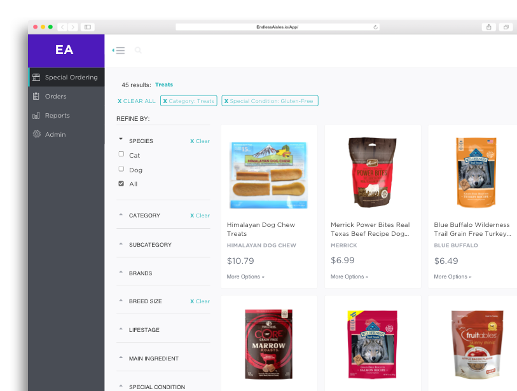Click the Admin gear icon
Image resolution: width=517 pixels, height=391 pixels.
click(x=37, y=134)
